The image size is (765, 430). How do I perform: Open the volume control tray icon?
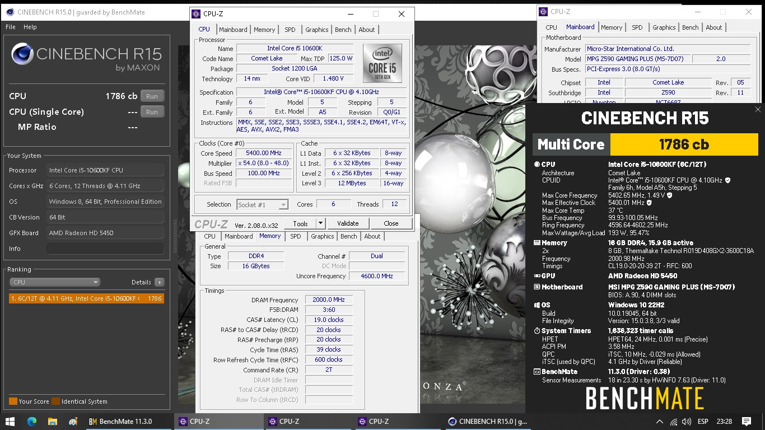tap(686, 421)
